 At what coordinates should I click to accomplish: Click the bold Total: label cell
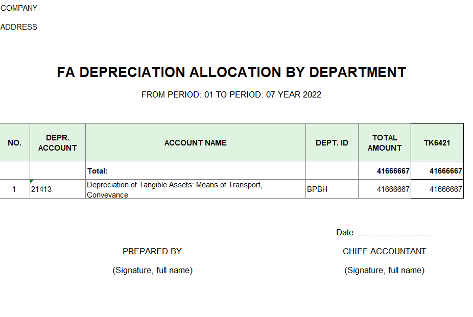coord(98,171)
